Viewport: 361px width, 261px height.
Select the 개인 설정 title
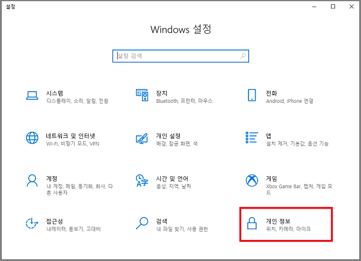(168, 136)
